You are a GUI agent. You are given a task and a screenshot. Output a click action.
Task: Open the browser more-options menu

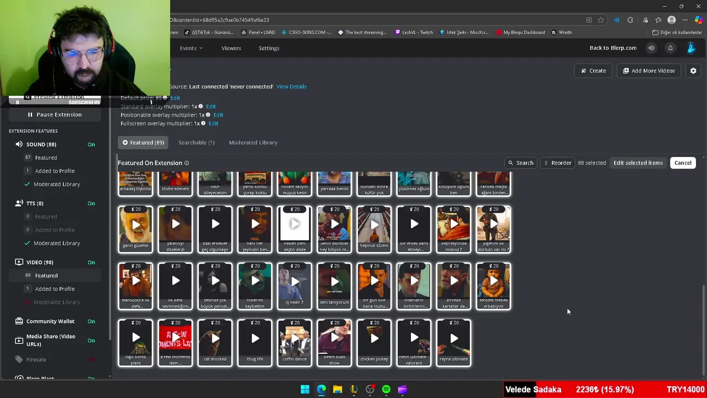click(685, 20)
